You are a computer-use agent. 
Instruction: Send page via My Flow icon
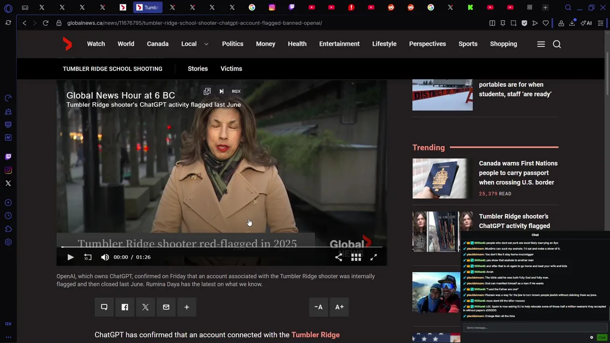tap(535, 23)
